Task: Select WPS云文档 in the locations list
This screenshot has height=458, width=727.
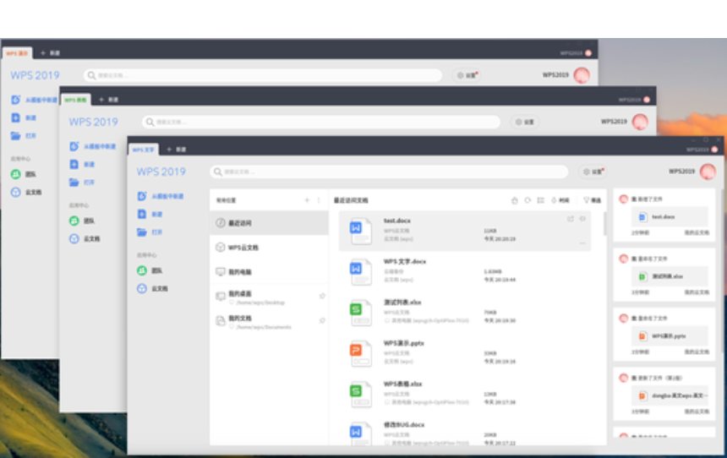Action: click(x=270, y=247)
